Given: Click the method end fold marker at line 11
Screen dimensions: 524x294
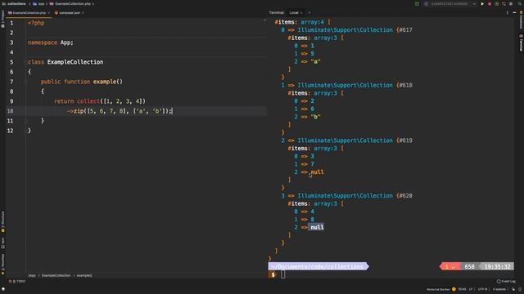Looking at the screenshot, I should click(x=25, y=121).
